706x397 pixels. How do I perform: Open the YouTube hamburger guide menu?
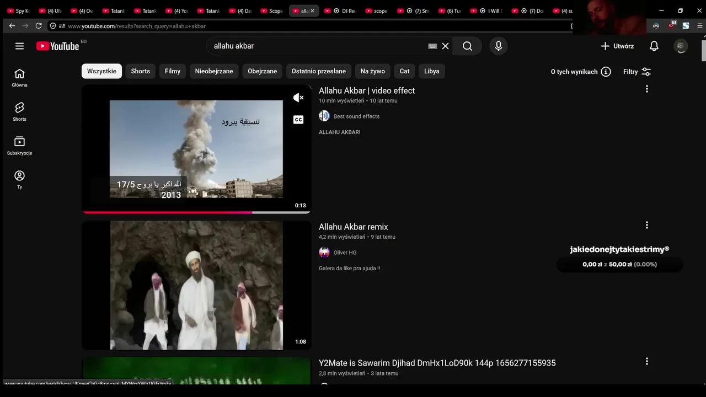click(x=20, y=46)
